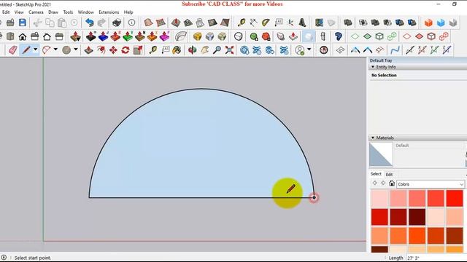Open the Help menu
Viewport: 467px width, 262px height.
[x=128, y=12]
